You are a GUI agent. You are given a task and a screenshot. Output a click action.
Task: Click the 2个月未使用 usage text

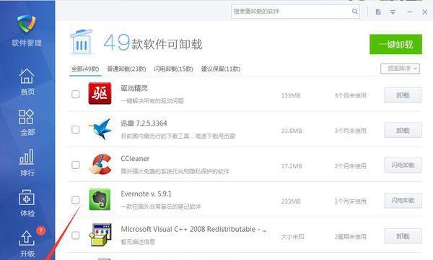pyautogui.click(x=351, y=166)
